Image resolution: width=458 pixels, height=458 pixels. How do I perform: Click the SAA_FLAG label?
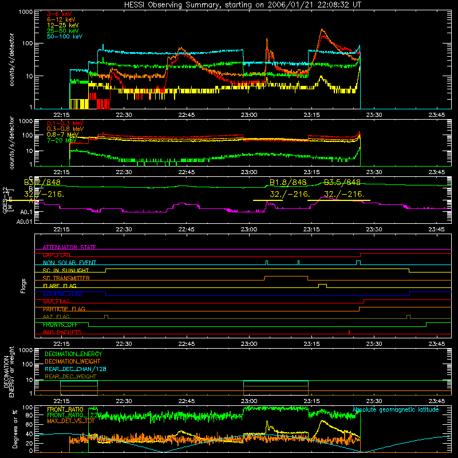56,302
